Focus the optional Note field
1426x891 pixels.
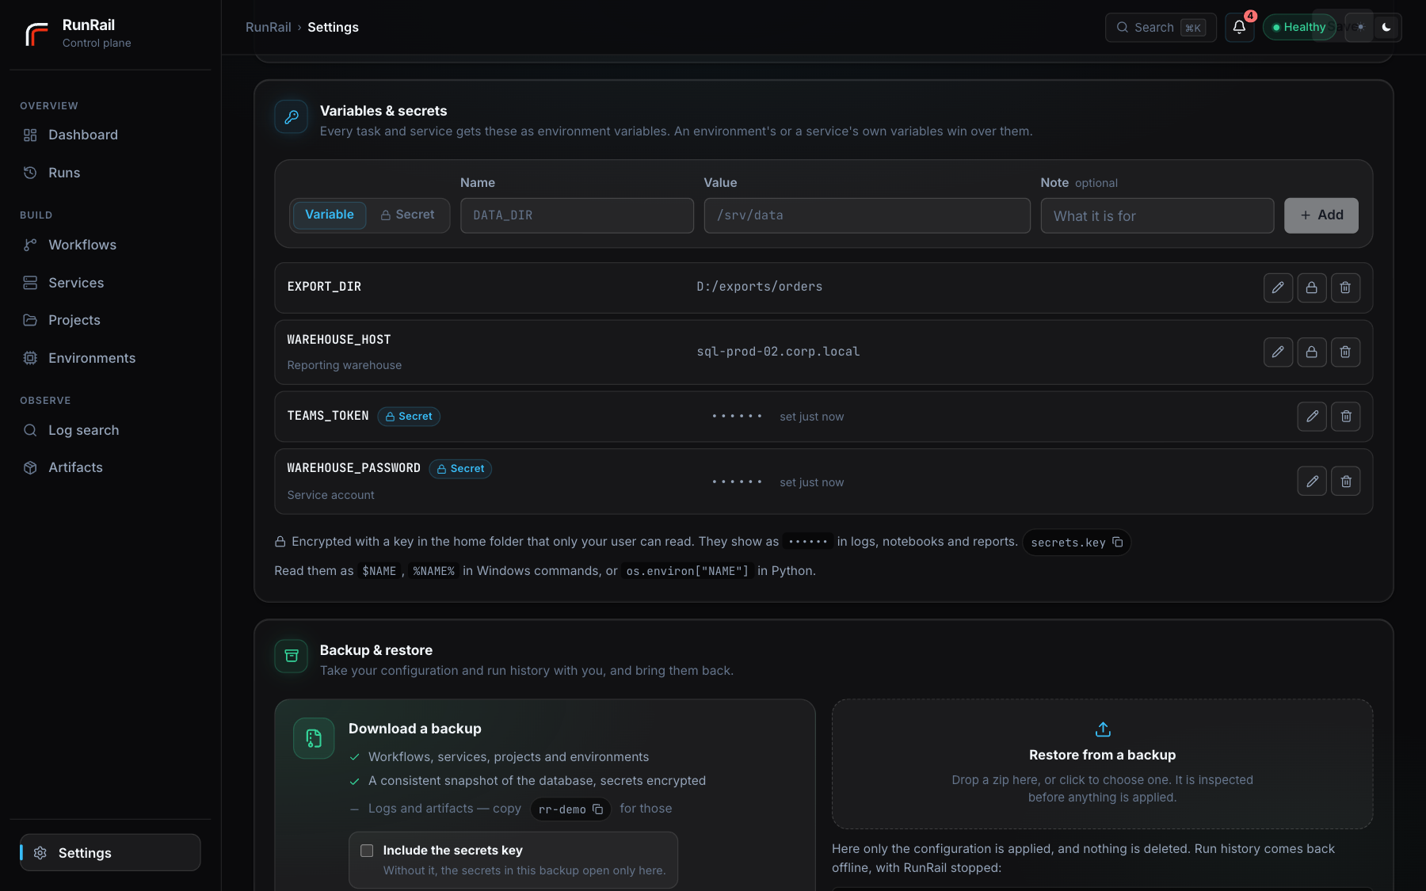tap(1157, 215)
